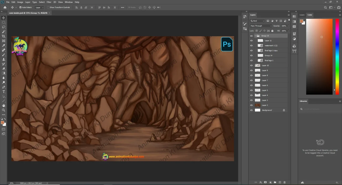Toggle the Auto-Select checkbox
This screenshot has height=185, width=342.
(x=21, y=7)
